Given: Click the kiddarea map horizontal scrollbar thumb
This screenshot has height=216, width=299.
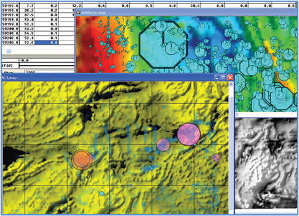Looking at the screenshot, I should (x=237, y=114).
